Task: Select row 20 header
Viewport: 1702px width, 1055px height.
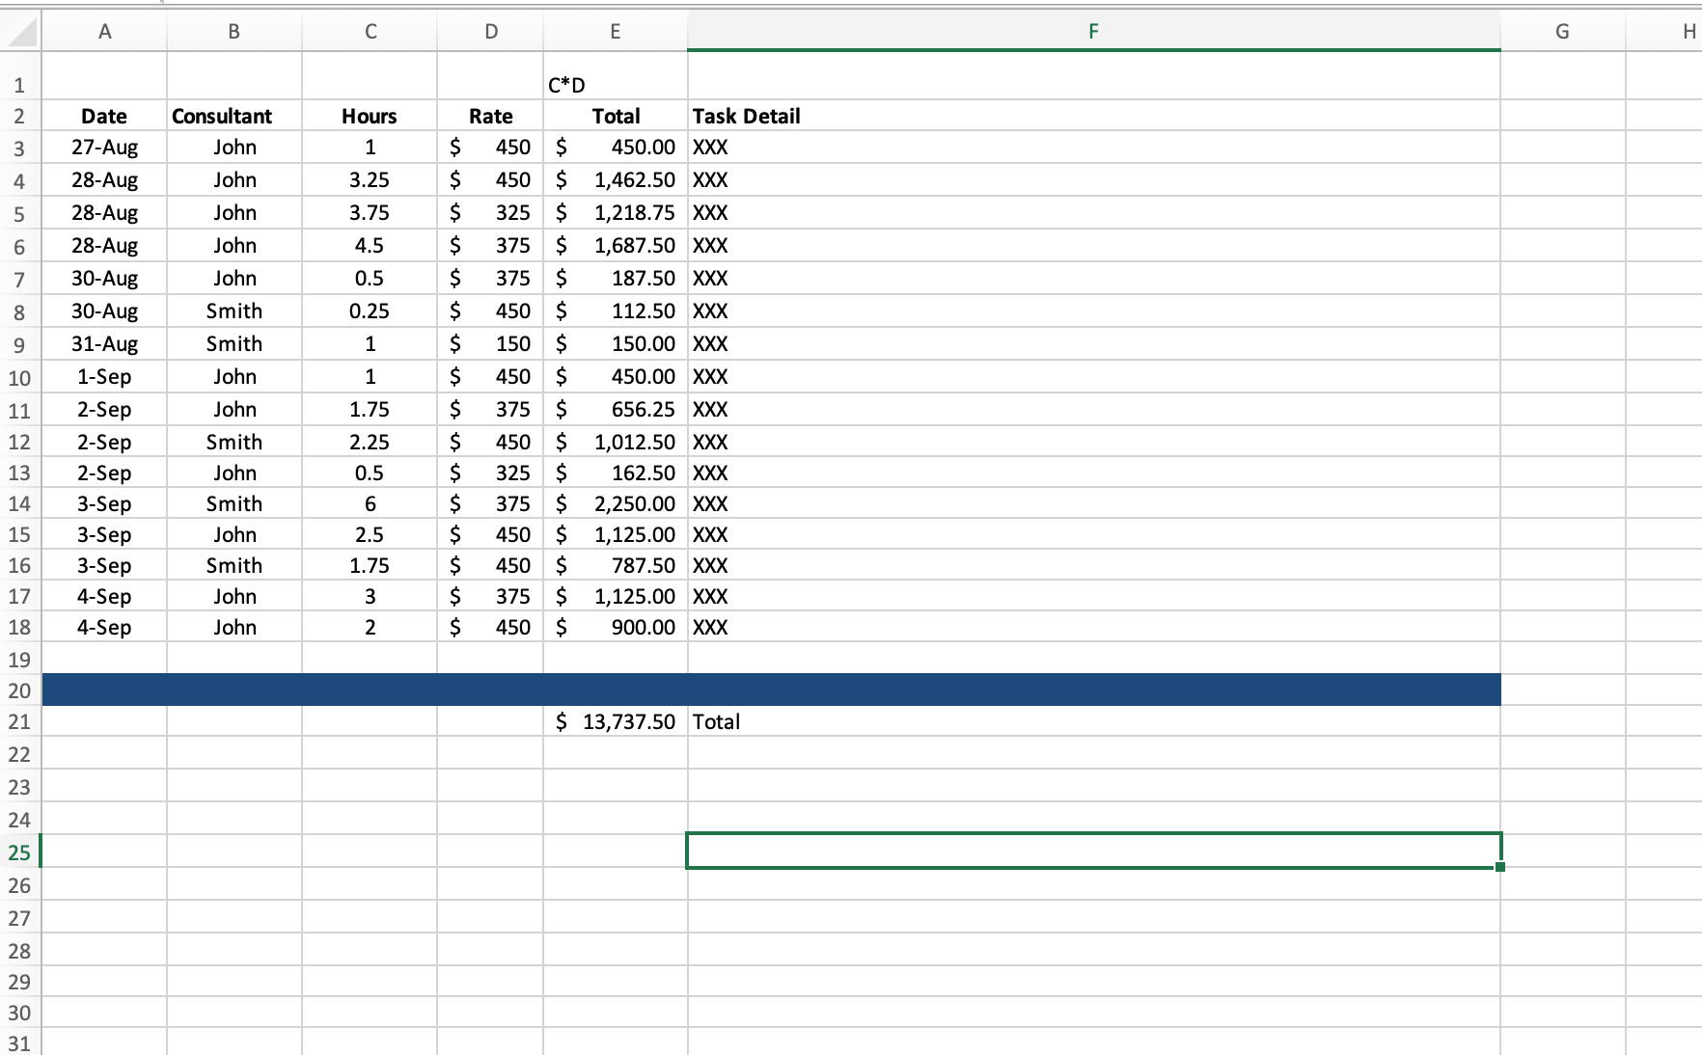Action: pos(19,690)
